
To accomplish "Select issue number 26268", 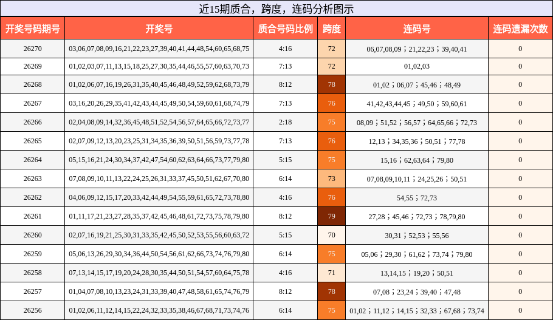I will [x=32, y=84].
